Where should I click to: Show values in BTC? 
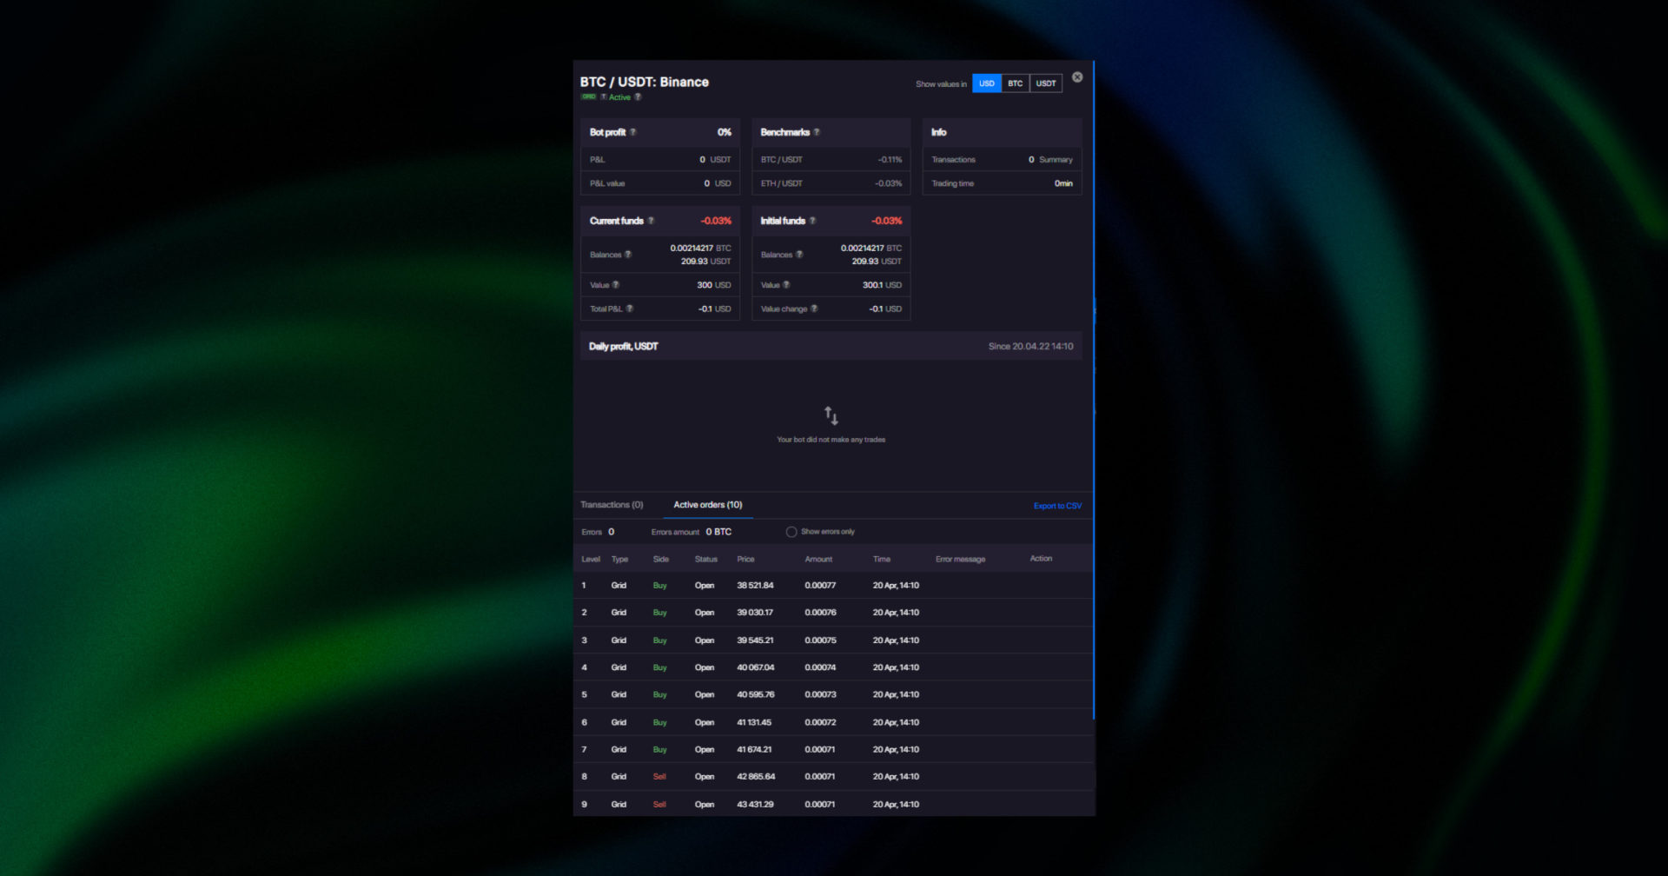point(1015,83)
